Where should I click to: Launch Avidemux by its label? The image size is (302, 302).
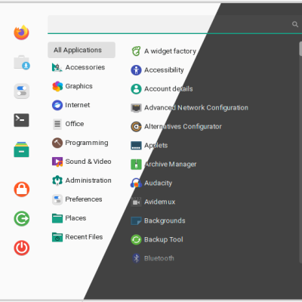coord(159,202)
